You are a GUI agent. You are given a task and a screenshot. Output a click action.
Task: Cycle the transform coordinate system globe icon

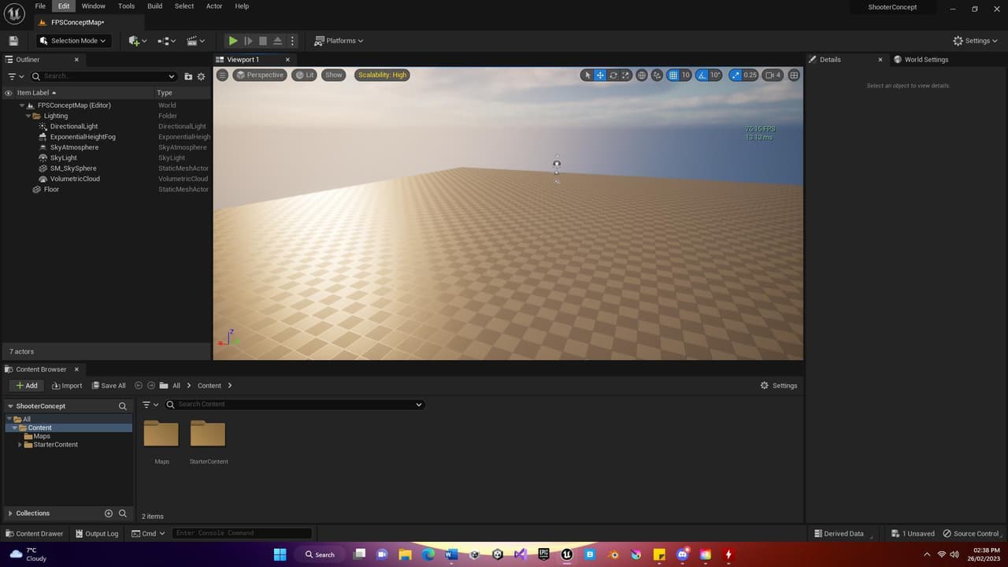(642, 75)
